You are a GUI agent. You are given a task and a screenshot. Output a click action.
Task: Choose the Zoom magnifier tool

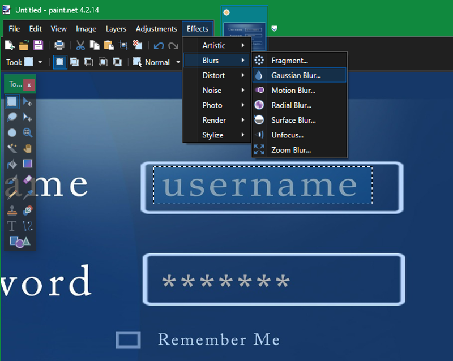pyautogui.click(x=27, y=133)
